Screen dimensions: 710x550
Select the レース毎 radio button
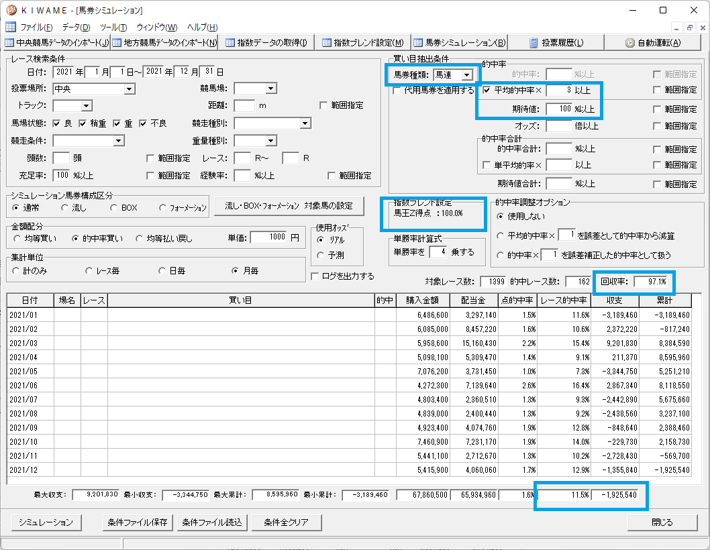(x=89, y=271)
